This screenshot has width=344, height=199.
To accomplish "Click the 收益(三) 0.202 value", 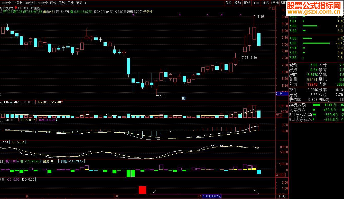I will (313, 99).
